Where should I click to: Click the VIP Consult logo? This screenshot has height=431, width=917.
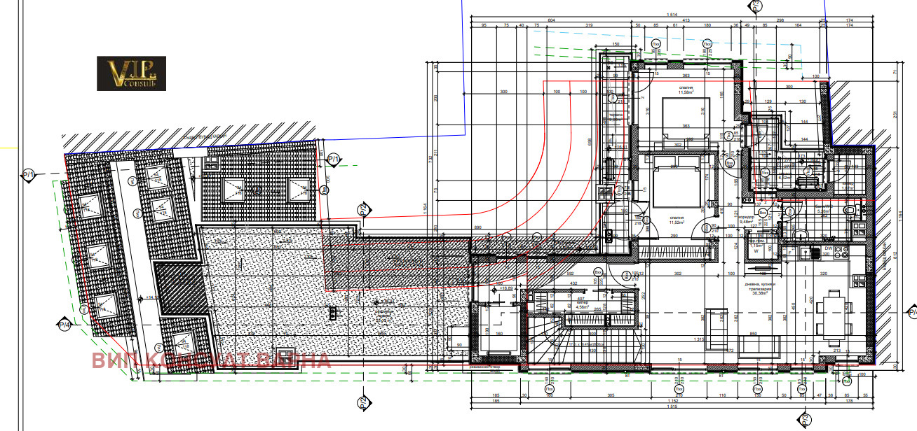tap(131, 73)
